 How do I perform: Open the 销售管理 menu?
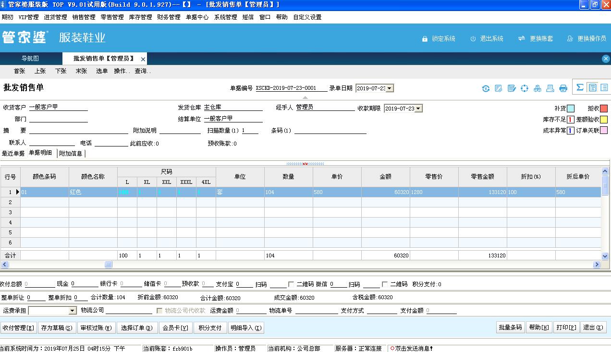(x=84, y=17)
